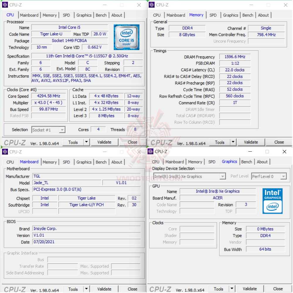Click Validate button in Memory window
Viewport: 293px width, 293px height.
tap(251, 142)
